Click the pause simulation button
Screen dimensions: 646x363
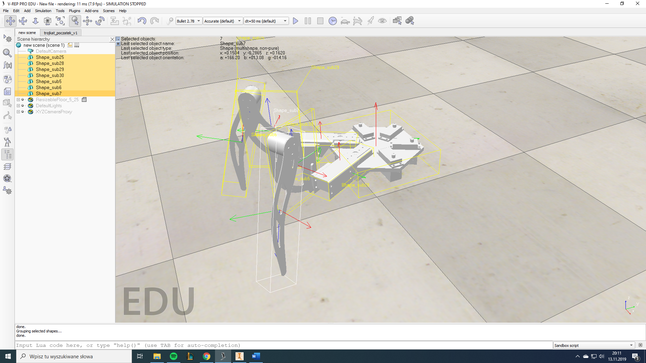point(308,21)
